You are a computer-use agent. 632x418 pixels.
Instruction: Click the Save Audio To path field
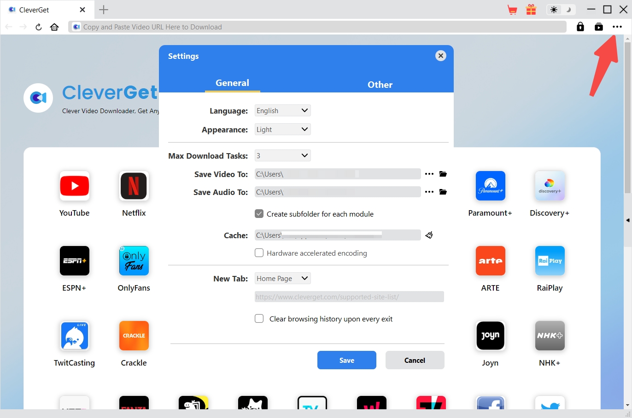point(338,192)
